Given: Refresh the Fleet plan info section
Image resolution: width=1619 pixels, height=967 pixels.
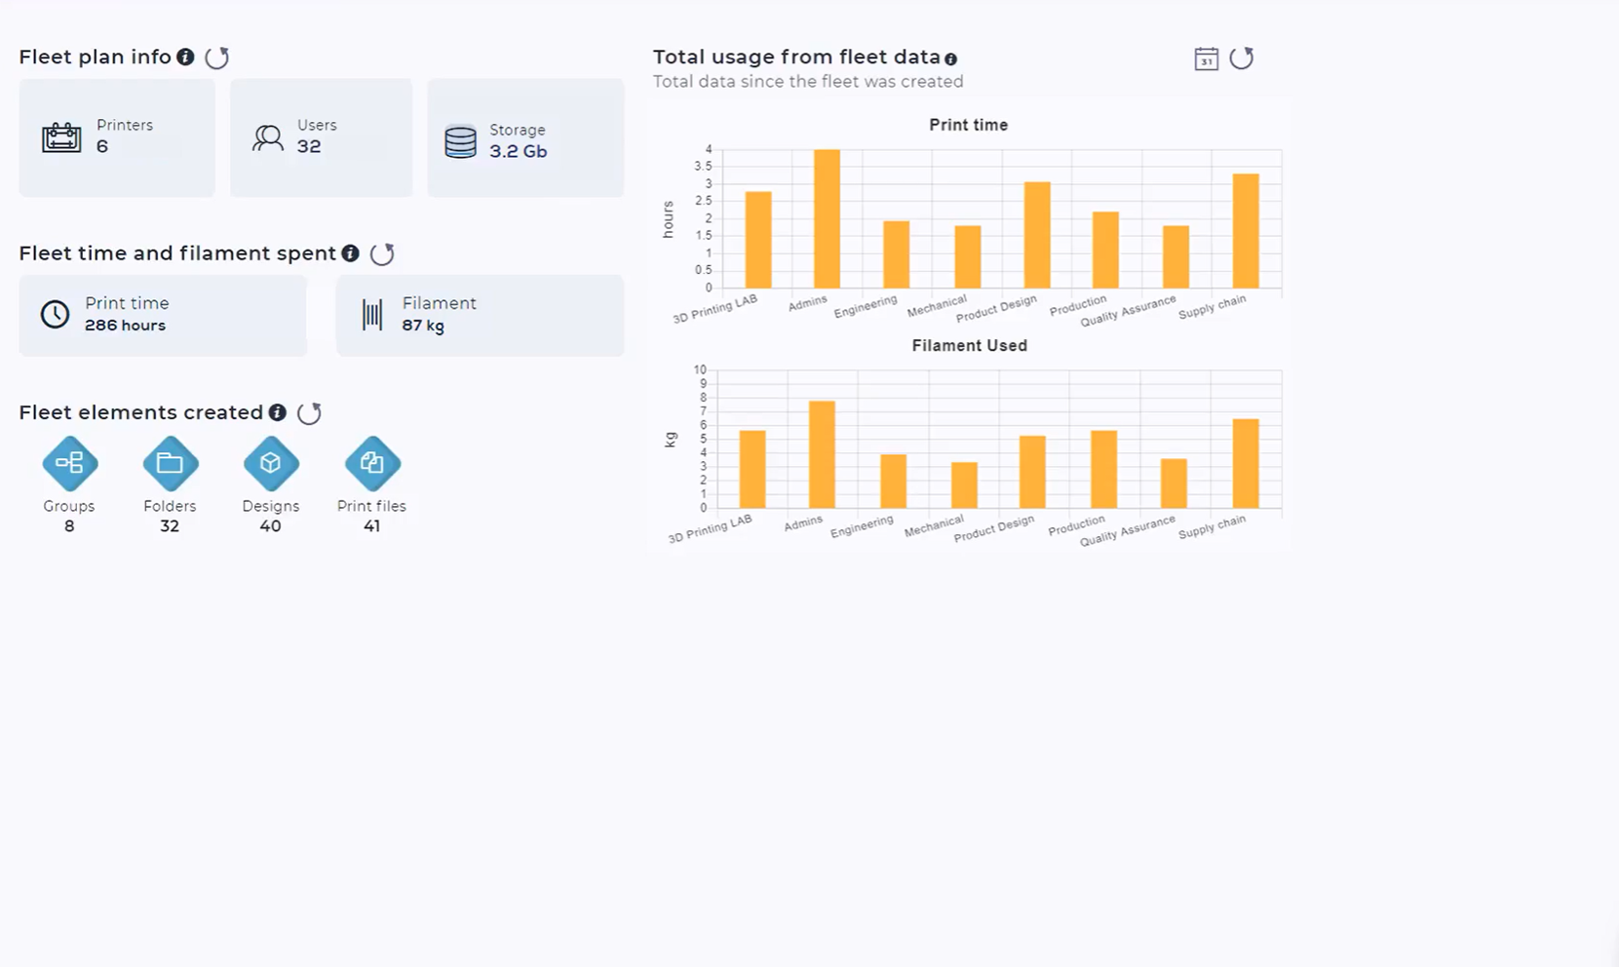Looking at the screenshot, I should point(216,58).
